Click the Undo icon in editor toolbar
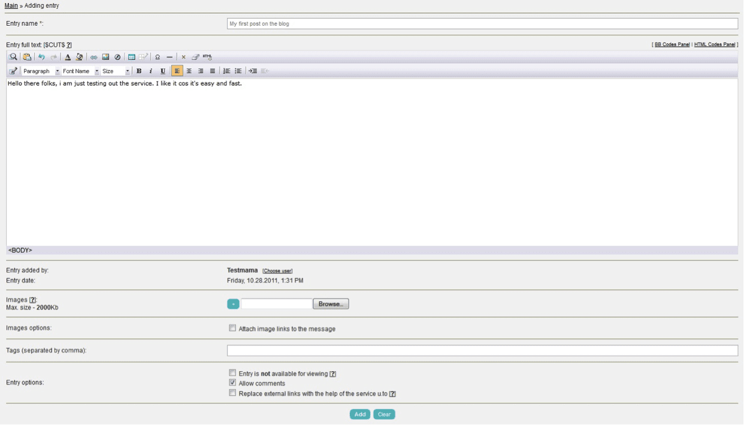This screenshot has height=425, width=744. [43, 57]
